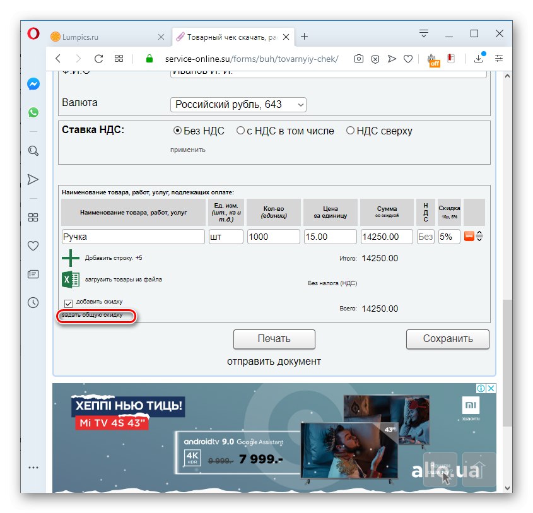The height and width of the screenshot is (513, 533).
Task: Click загрузить товары из файла link
Action: click(124, 280)
